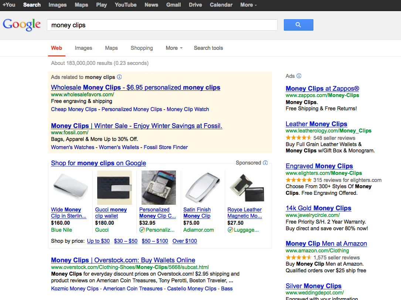Screen dimensions: 401x300
Task: Open +You in the top bar
Action: click(x=9, y=5)
